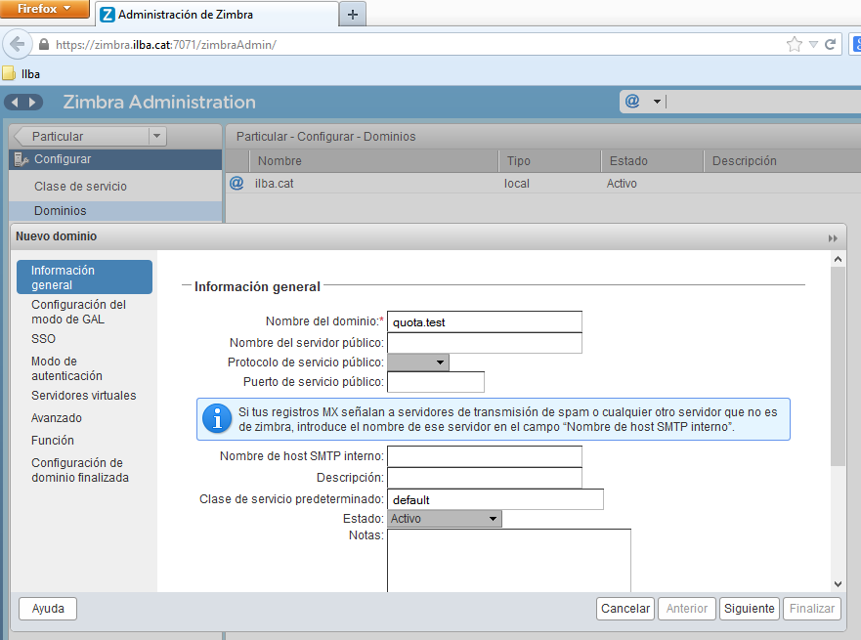Viewport: 861px width, 640px height.
Task: Click the dialog vertical scrollbar thumb
Action: [x=838, y=366]
